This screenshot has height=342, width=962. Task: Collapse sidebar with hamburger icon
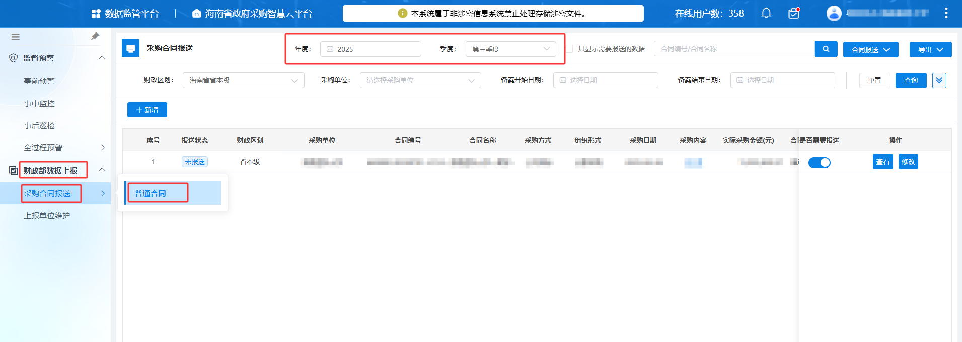(x=16, y=37)
